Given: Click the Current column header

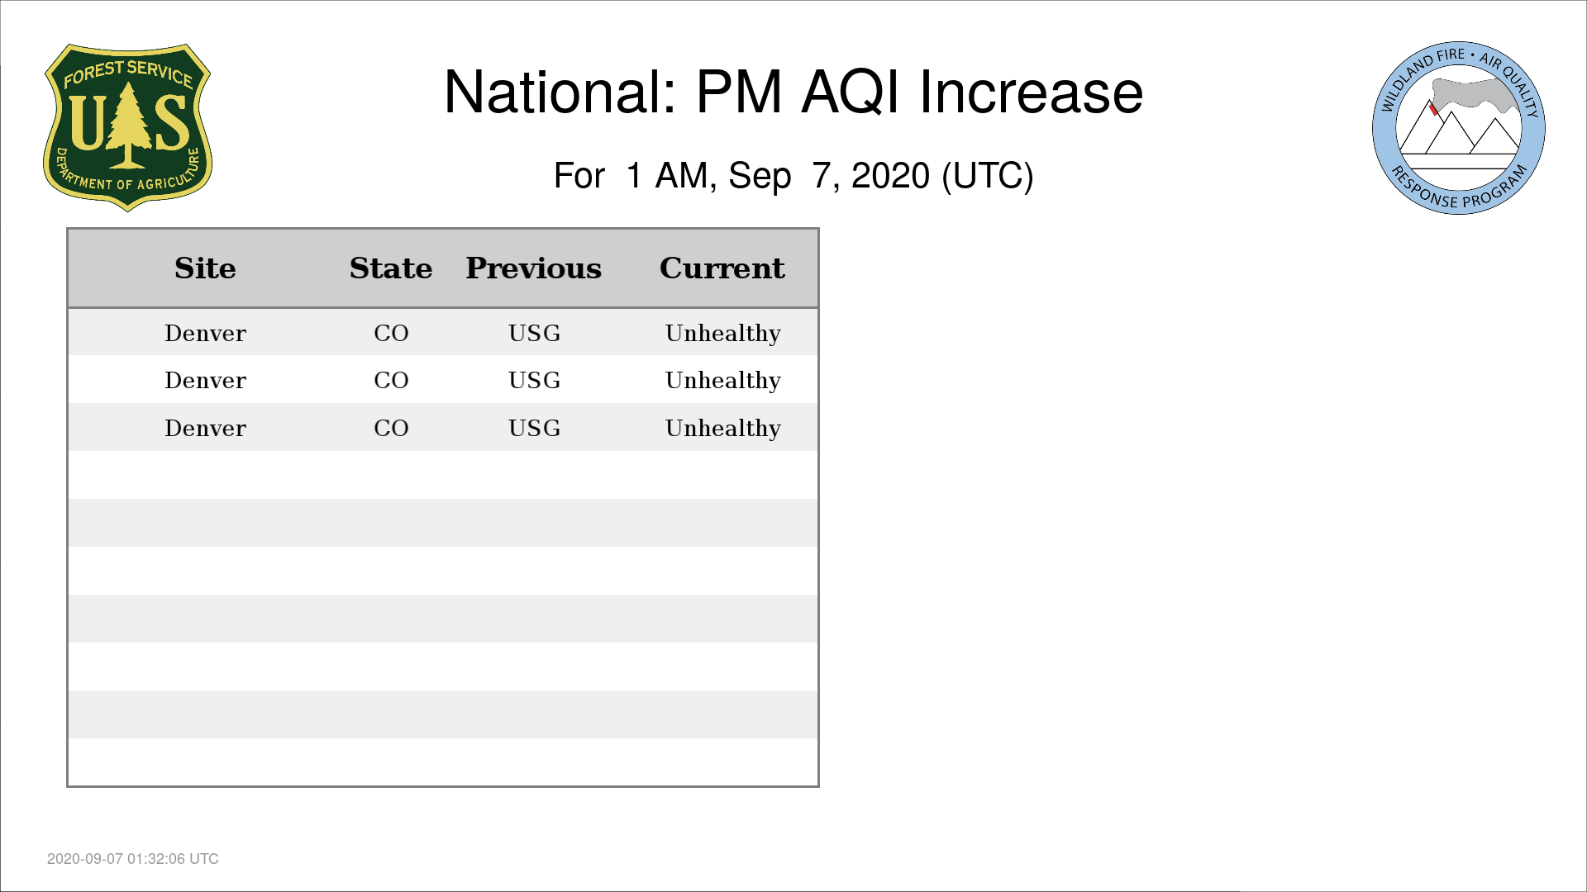Looking at the screenshot, I should point(722,268).
